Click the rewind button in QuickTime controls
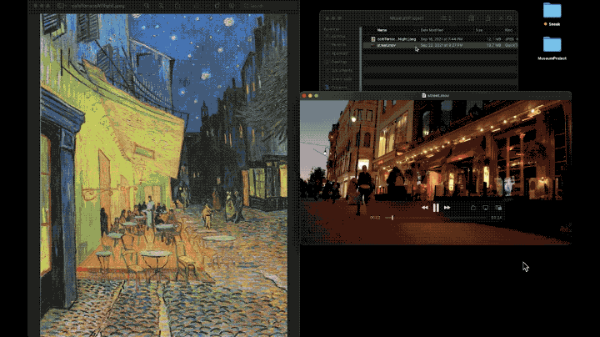 tap(424, 207)
